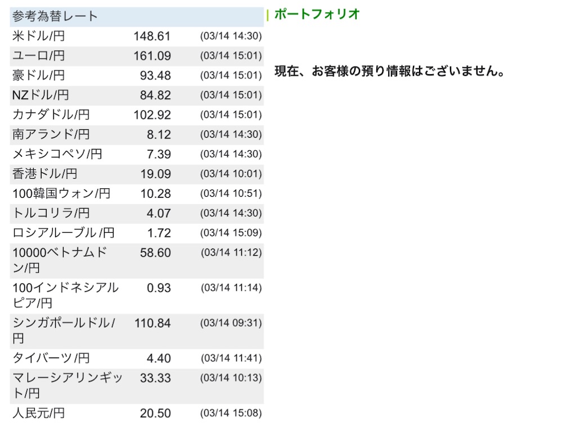Click the (03/14 10:51) timestamp
Screen dimensions: 576x429
click(x=231, y=193)
